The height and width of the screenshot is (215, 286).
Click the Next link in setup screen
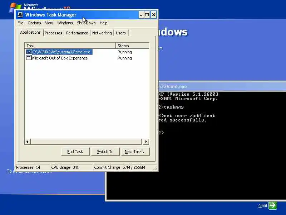tap(263, 206)
